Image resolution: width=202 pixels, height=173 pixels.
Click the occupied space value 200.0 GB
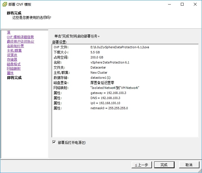click(x=97, y=57)
